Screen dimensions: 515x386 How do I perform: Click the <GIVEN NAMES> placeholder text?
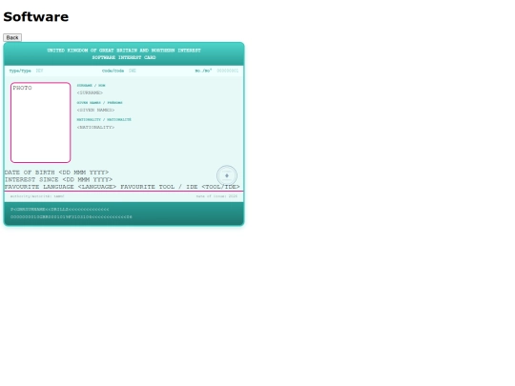coord(95,110)
